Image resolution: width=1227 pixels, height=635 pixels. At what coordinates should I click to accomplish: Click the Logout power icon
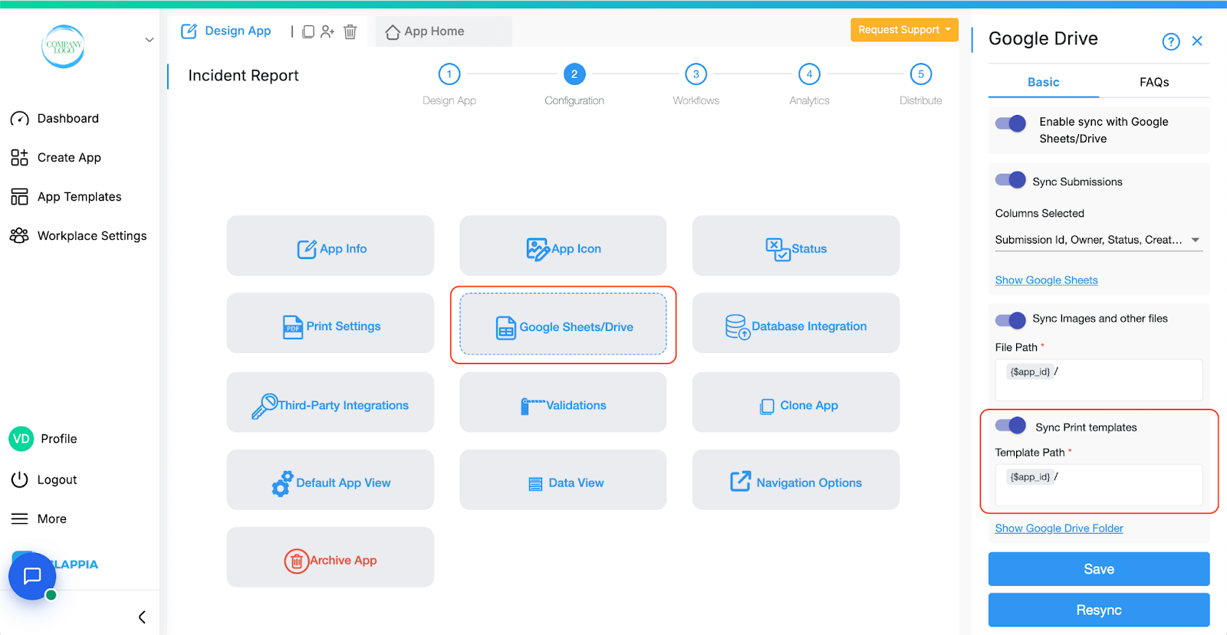(x=19, y=480)
